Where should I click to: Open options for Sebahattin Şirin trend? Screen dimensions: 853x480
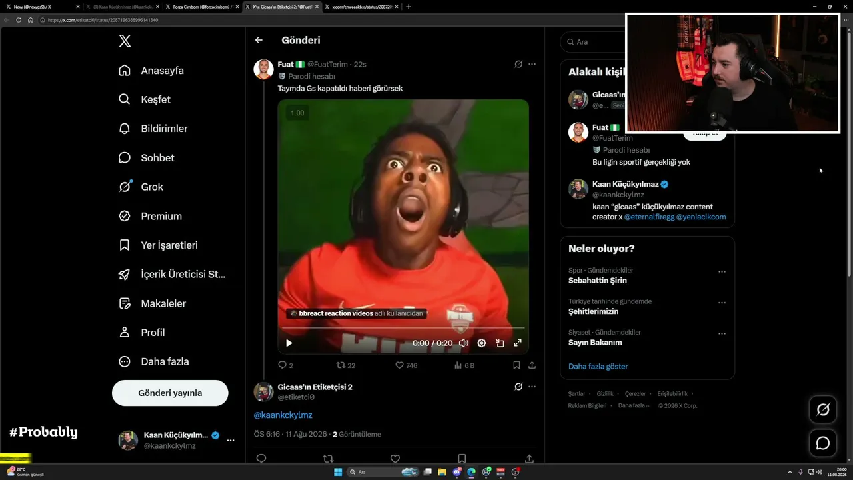[x=722, y=272]
